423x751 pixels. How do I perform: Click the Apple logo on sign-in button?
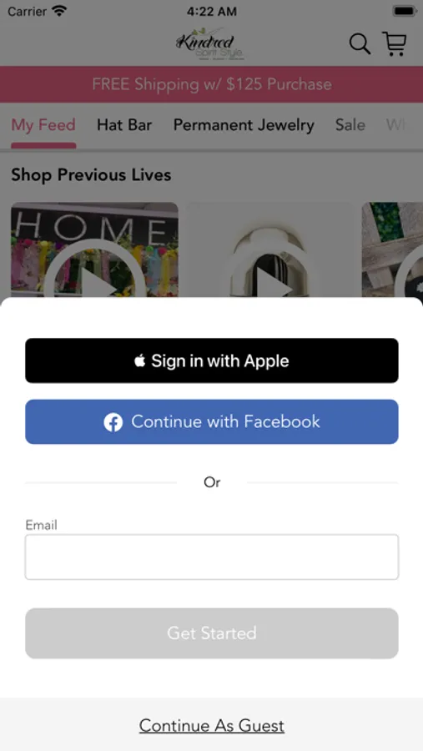(x=139, y=360)
